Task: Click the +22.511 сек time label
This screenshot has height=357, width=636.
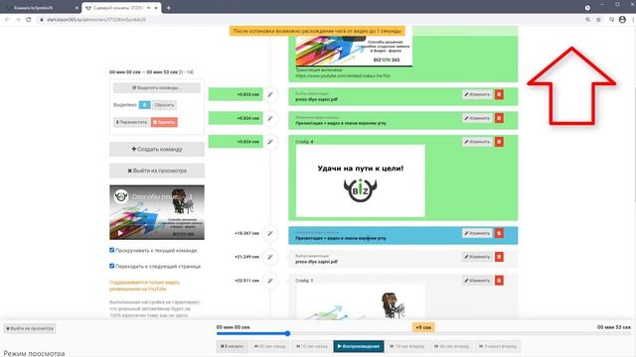Action: pyautogui.click(x=246, y=281)
